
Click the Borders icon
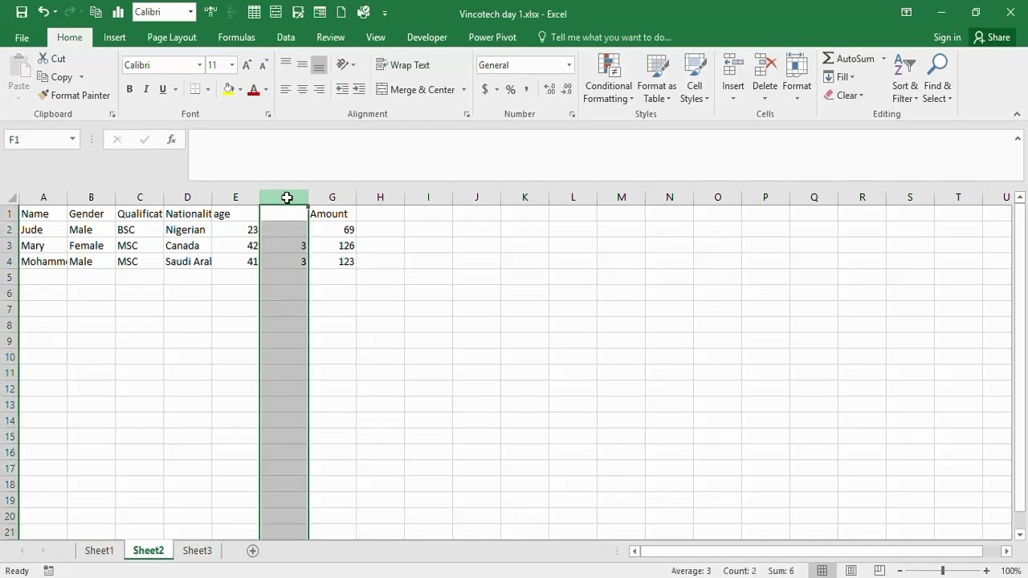pyautogui.click(x=195, y=89)
